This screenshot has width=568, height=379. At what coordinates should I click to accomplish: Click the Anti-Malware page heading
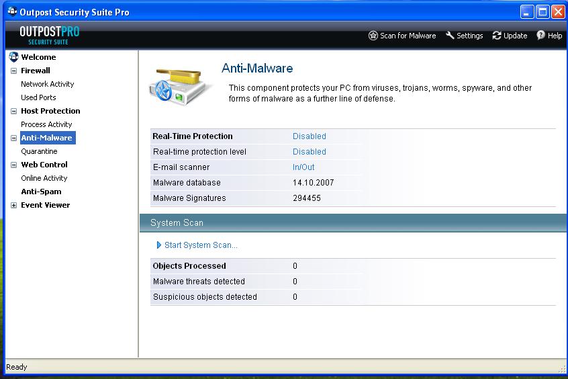coord(257,68)
